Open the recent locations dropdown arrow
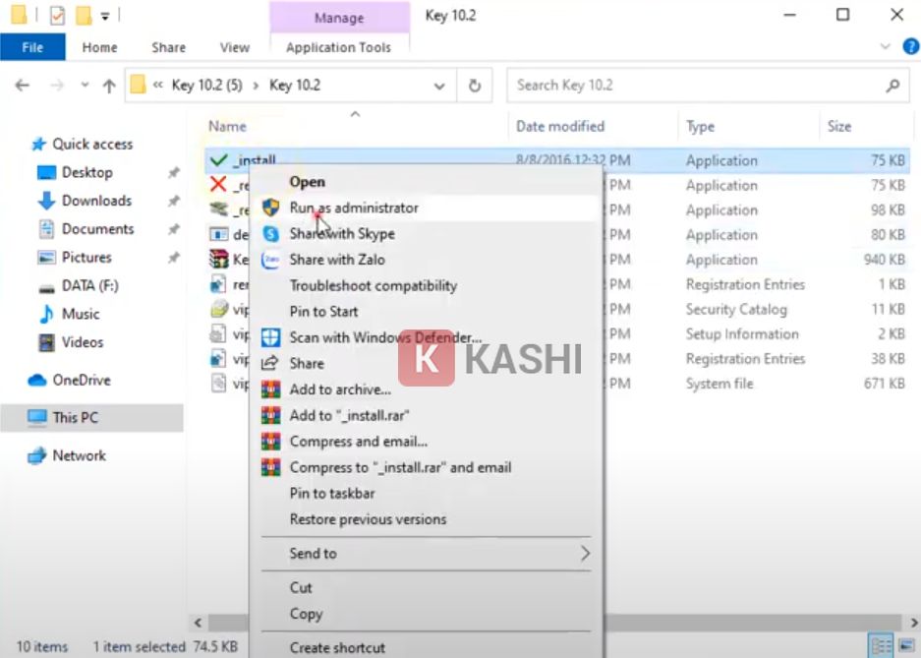Viewport: 921px width, 658px height. (x=85, y=86)
